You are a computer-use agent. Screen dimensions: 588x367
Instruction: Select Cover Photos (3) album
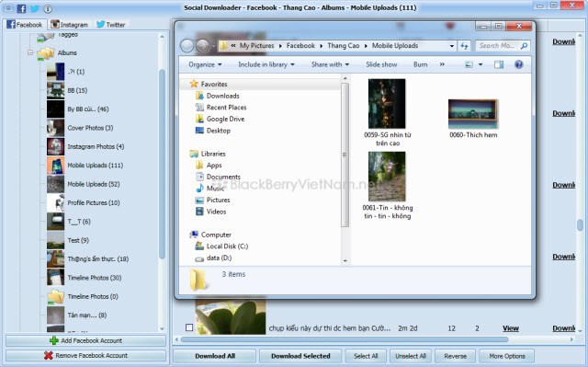pyautogui.click(x=90, y=128)
